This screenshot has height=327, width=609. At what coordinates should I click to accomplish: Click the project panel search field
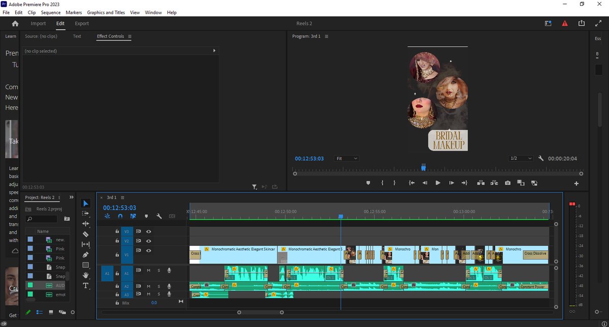point(44,219)
